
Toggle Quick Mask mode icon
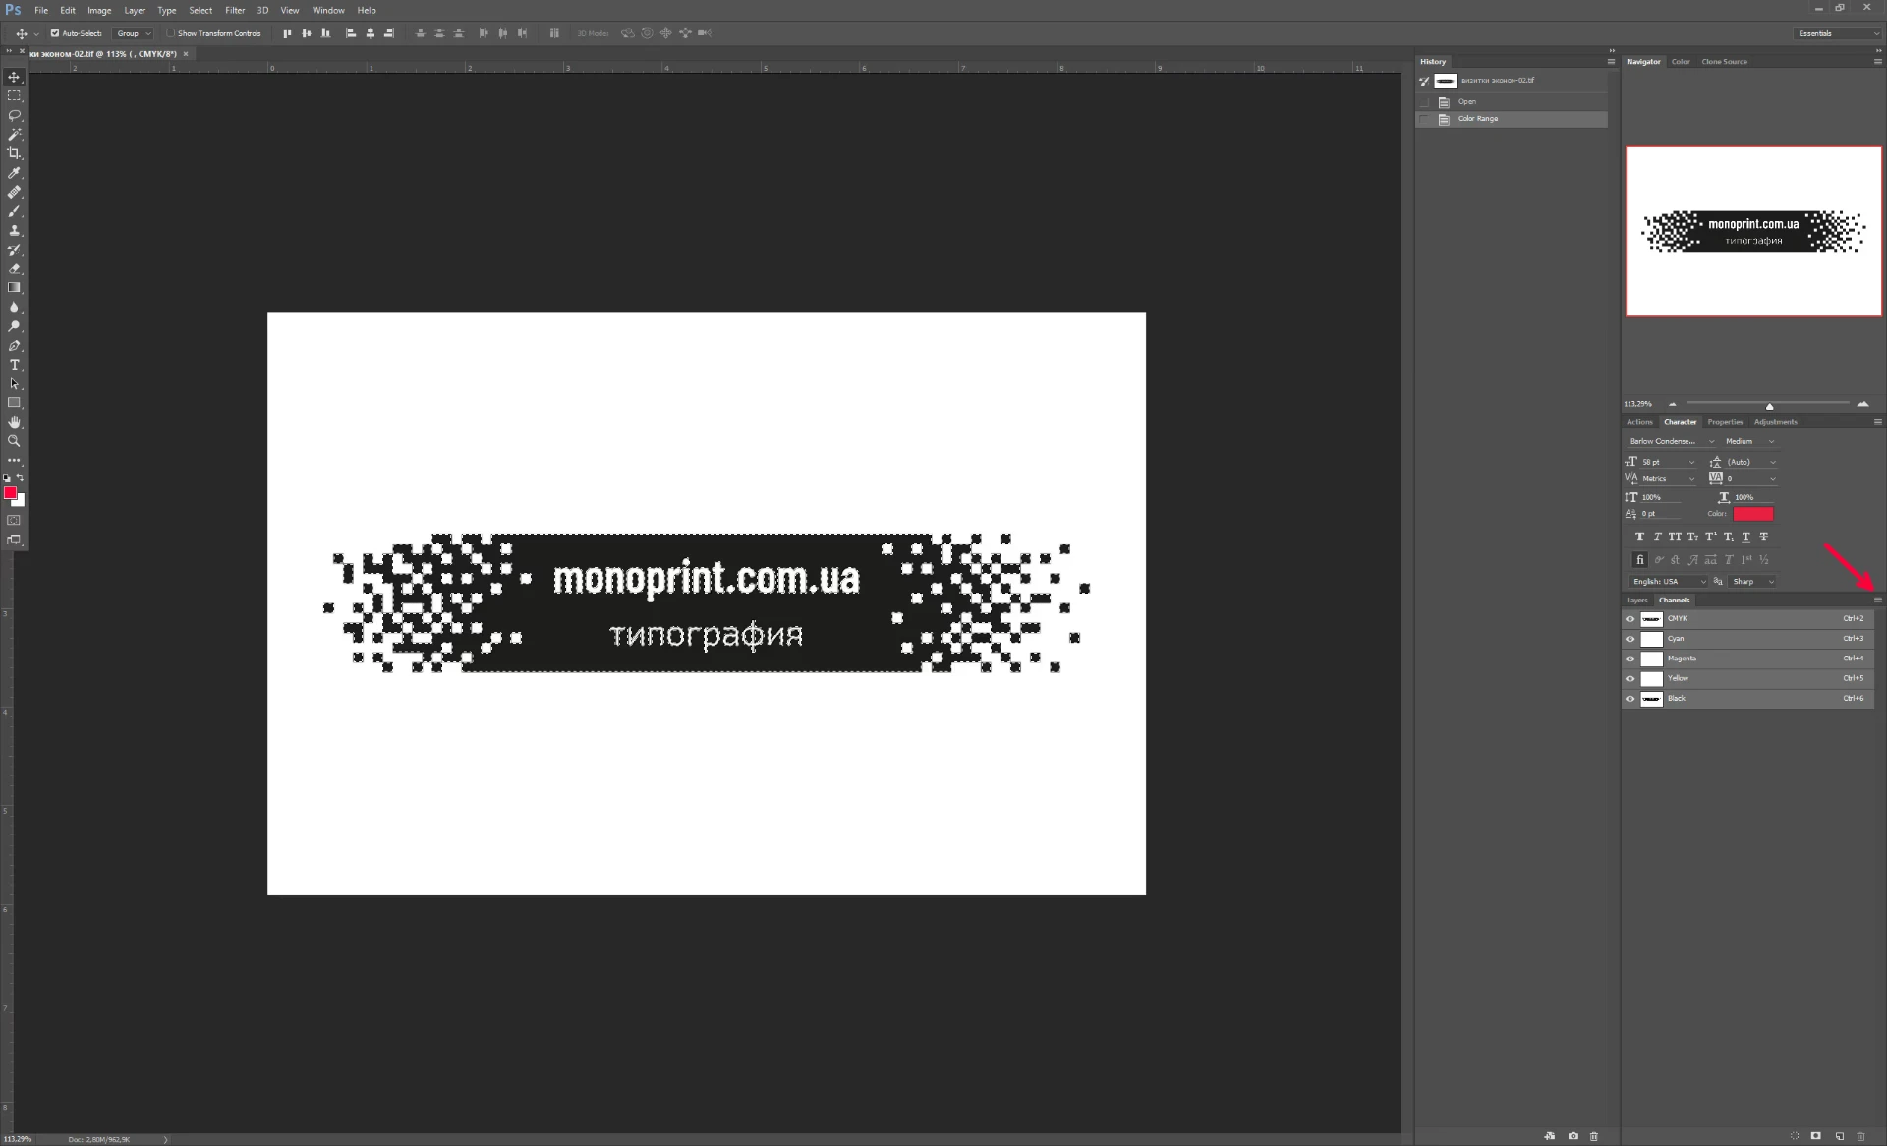pyautogui.click(x=14, y=520)
